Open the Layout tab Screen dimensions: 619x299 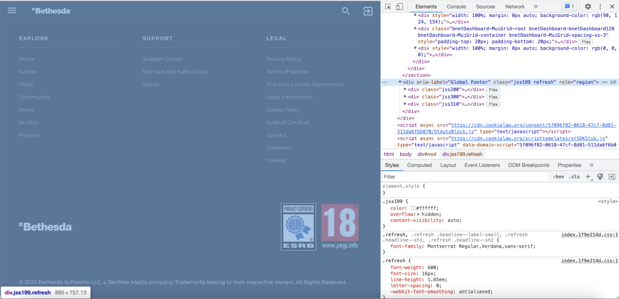(448, 166)
